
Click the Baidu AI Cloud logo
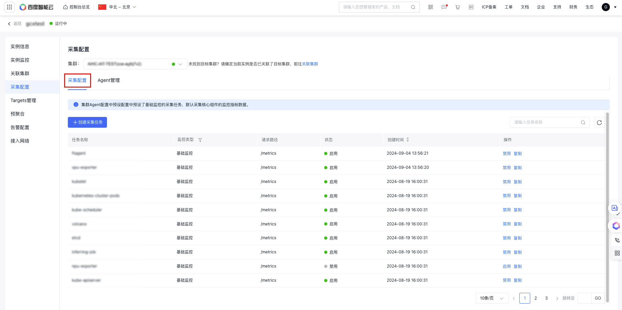point(36,7)
